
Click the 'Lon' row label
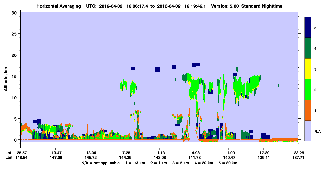pos(8,158)
